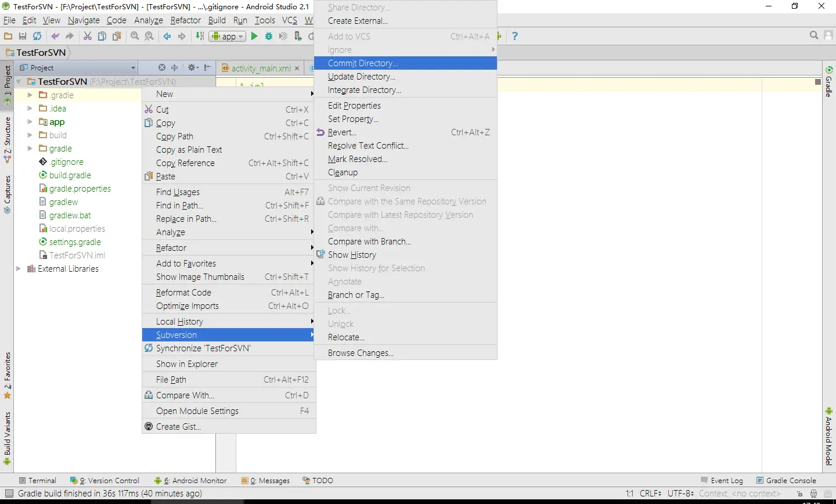Click the Cut scissors toolbar icon
The image size is (836, 504).
click(x=88, y=36)
